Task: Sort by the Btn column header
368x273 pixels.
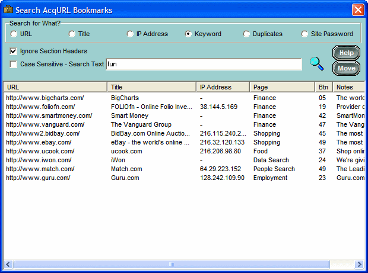Action: point(323,87)
